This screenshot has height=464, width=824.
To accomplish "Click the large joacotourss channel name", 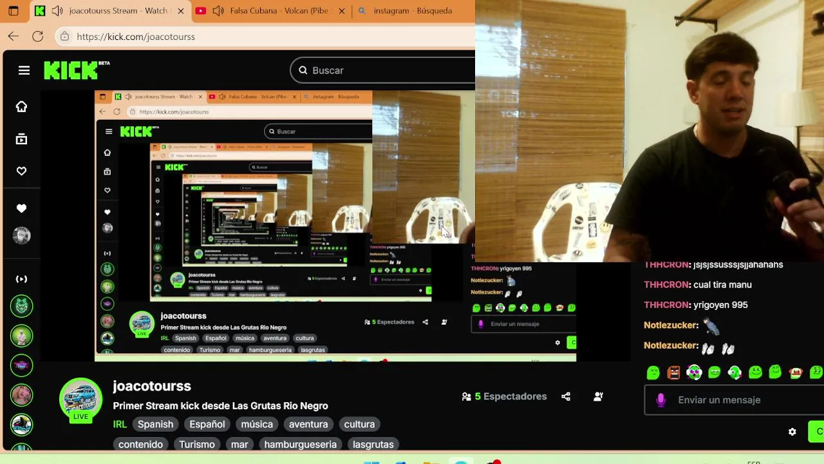I will 152,386.
